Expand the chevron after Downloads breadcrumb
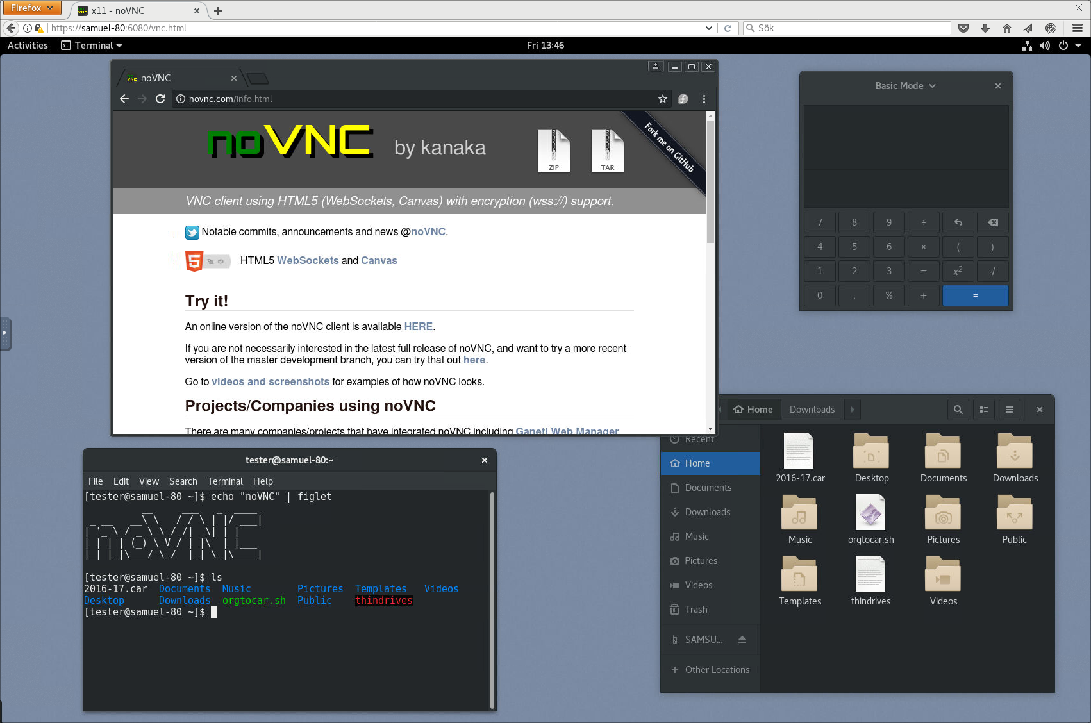Viewport: 1091px width, 723px height. (852, 409)
